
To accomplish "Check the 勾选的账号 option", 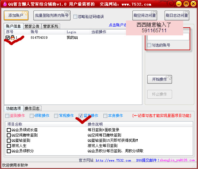I will 150,45.
